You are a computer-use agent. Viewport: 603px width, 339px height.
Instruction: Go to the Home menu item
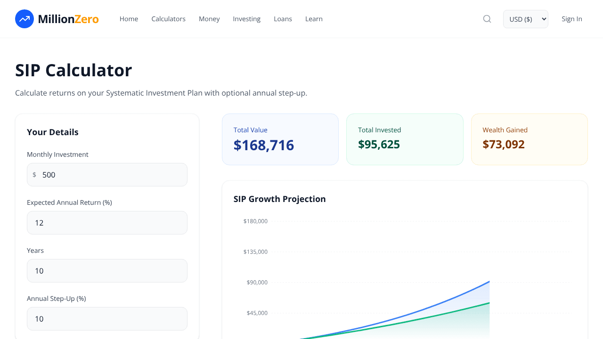129,19
